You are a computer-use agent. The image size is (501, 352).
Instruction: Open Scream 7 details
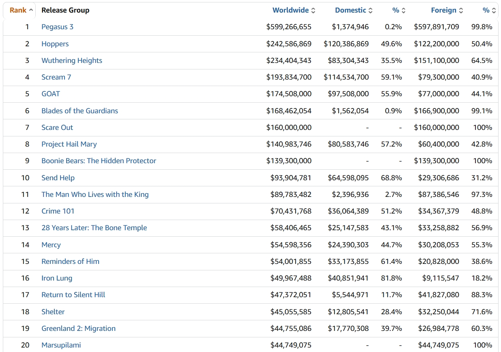pos(56,77)
